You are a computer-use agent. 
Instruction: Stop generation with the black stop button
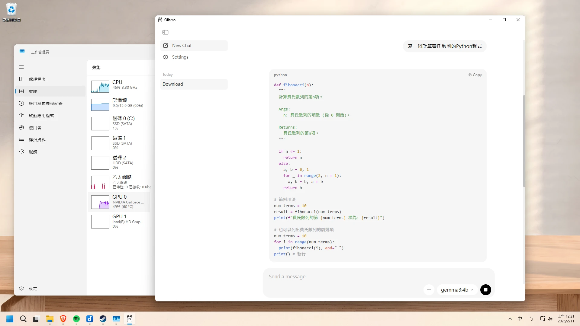click(485, 290)
